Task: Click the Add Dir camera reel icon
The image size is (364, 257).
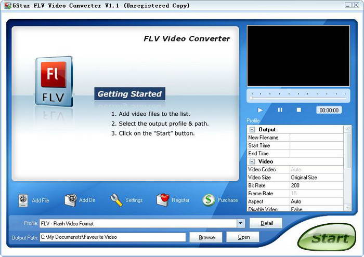Action: pos(71,200)
